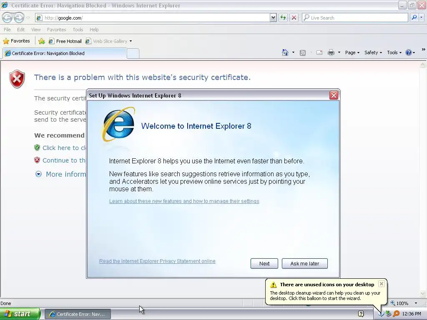Open the Windows Start menu

tap(20, 314)
